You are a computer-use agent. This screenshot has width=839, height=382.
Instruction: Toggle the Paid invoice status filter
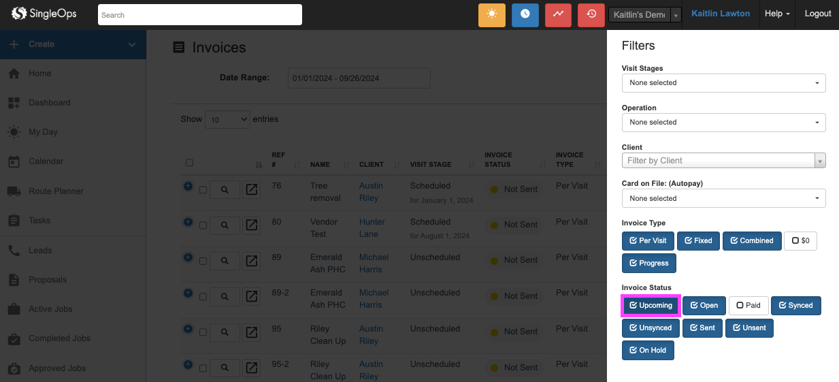748,306
